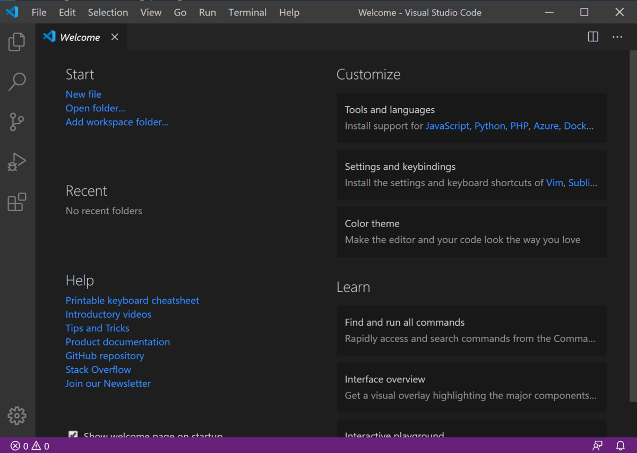
Task: Install Vim keybindings link
Action: click(x=555, y=183)
